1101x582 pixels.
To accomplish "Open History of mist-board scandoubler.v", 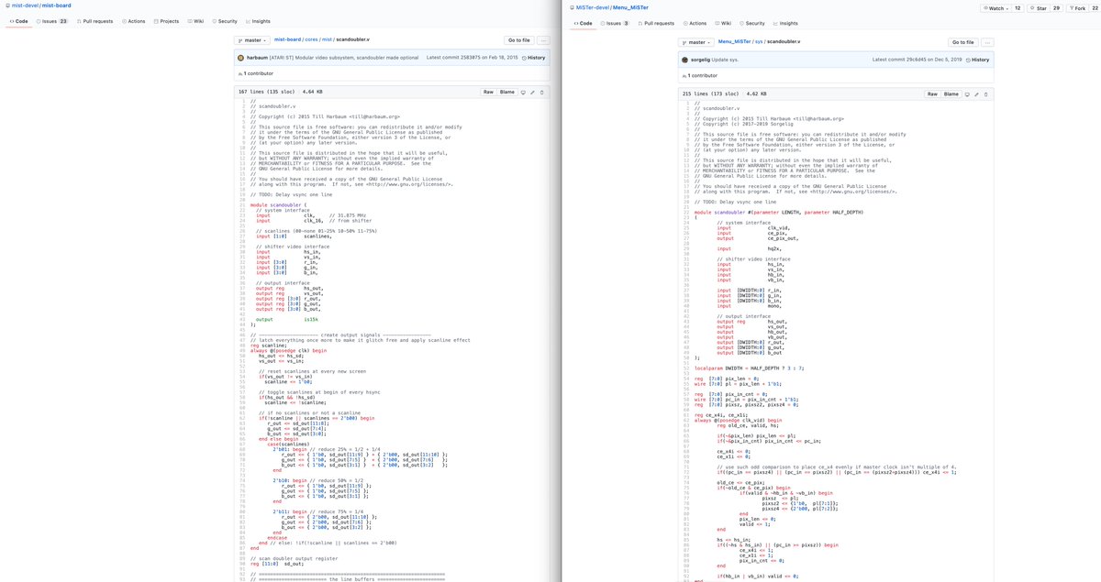I will click(534, 58).
